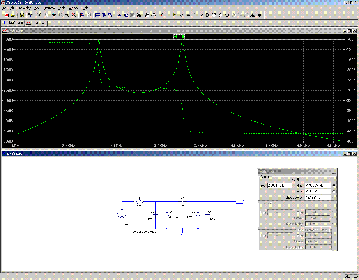359x280 pixels.
Task: Select the Cursor 1 Mag radio button
Action: [x=334, y=186]
